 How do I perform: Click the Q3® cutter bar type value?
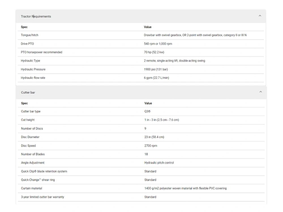click(147, 111)
